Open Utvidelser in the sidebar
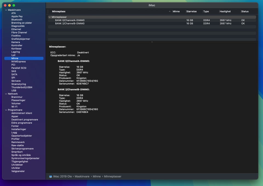 (x=17, y=165)
